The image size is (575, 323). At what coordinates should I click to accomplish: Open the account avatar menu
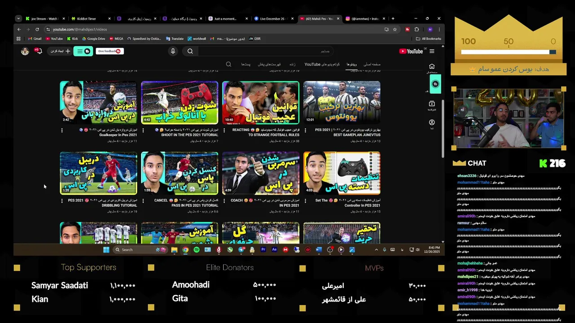pyautogui.click(x=25, y=51)
